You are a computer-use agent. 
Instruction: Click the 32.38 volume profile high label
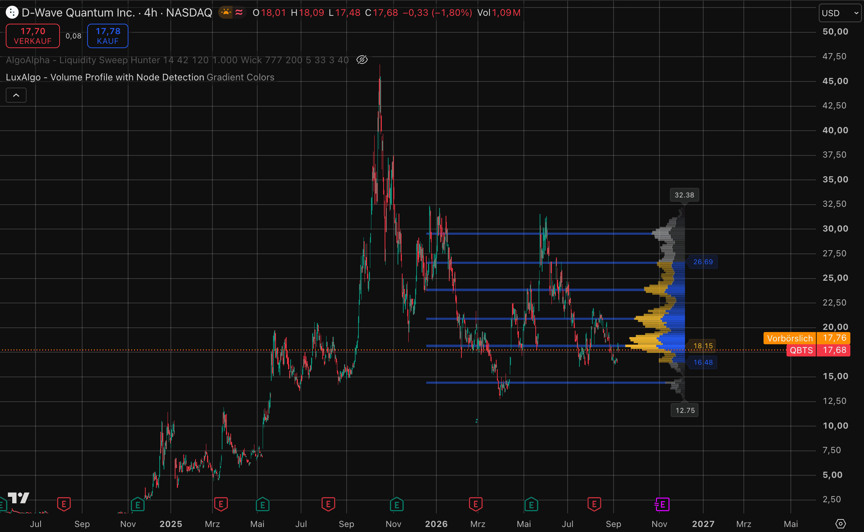pos(684,195)
